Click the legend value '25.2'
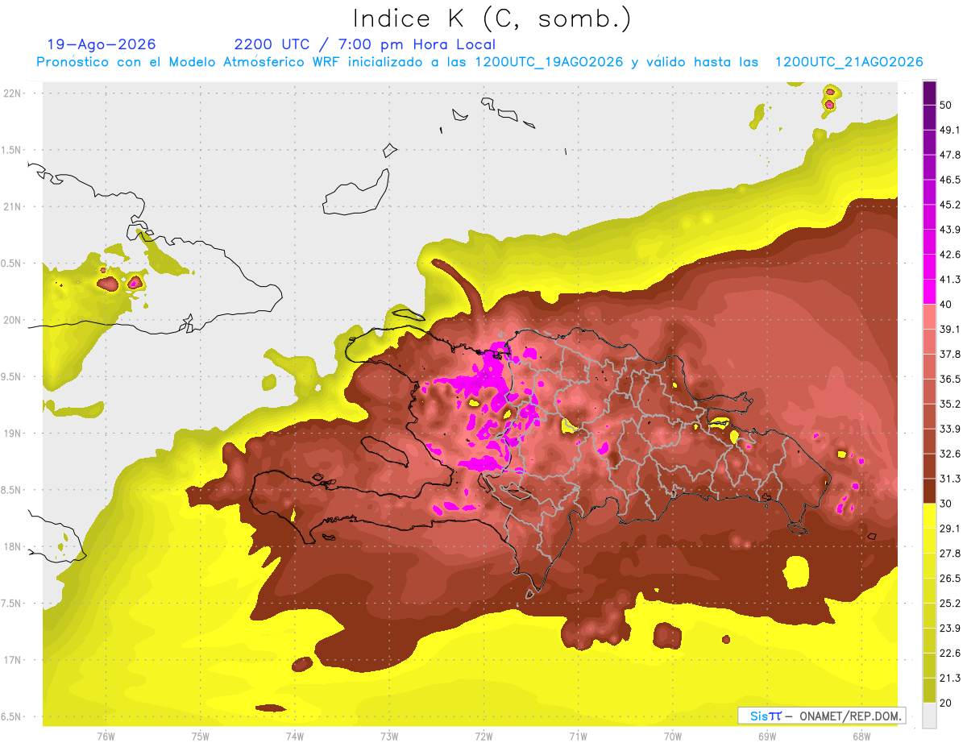The height and width of the screenshot is (747, 967). tap(950, 604)
